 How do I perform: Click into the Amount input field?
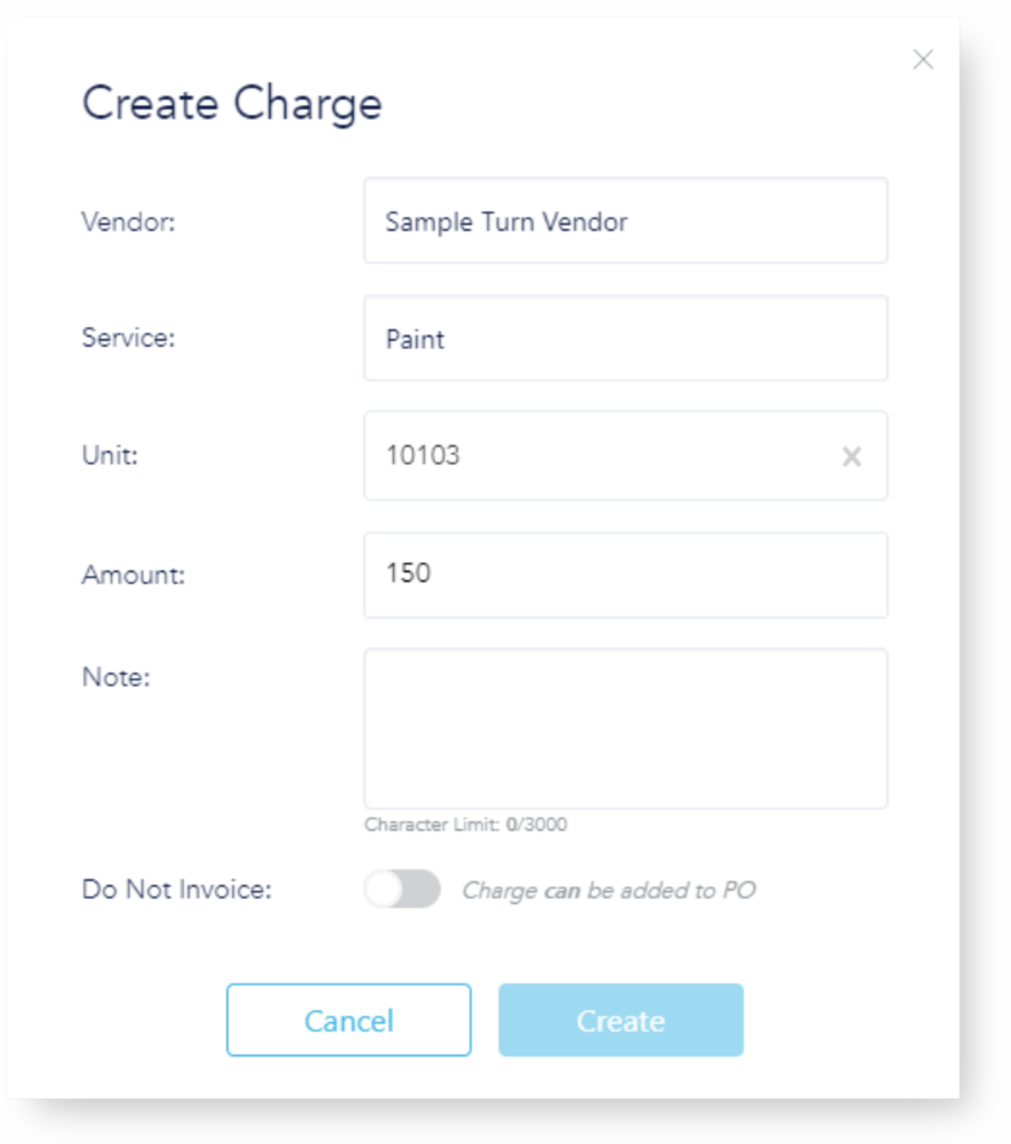click(625, 575)
